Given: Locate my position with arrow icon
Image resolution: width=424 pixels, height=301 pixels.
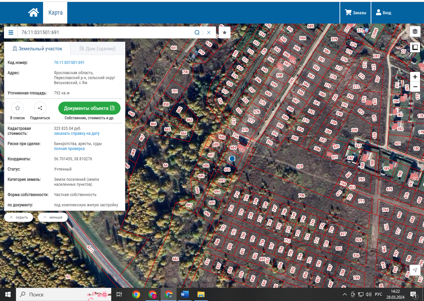Looking at the screenshot, I should pos(415,270).
